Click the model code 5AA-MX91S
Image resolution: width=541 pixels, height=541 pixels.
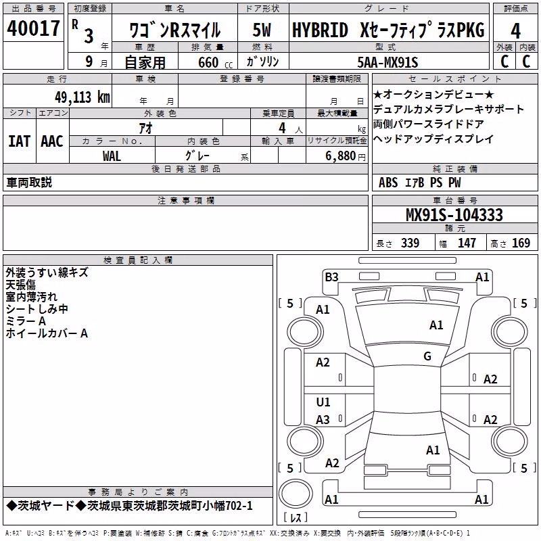387,62
